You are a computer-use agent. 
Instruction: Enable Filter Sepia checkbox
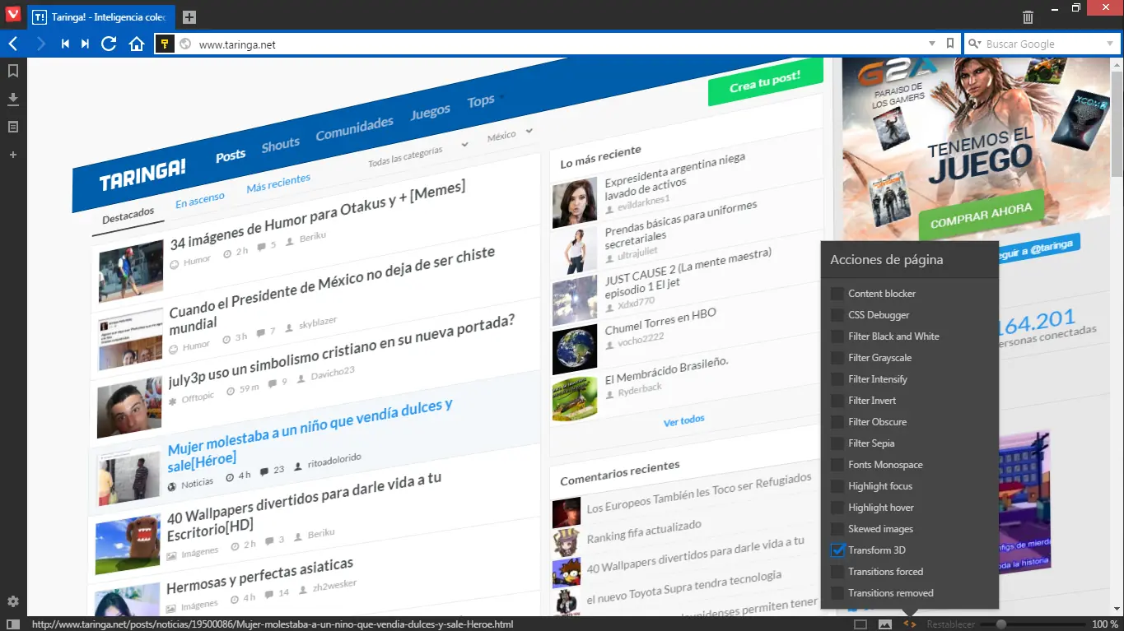point(837,443)
